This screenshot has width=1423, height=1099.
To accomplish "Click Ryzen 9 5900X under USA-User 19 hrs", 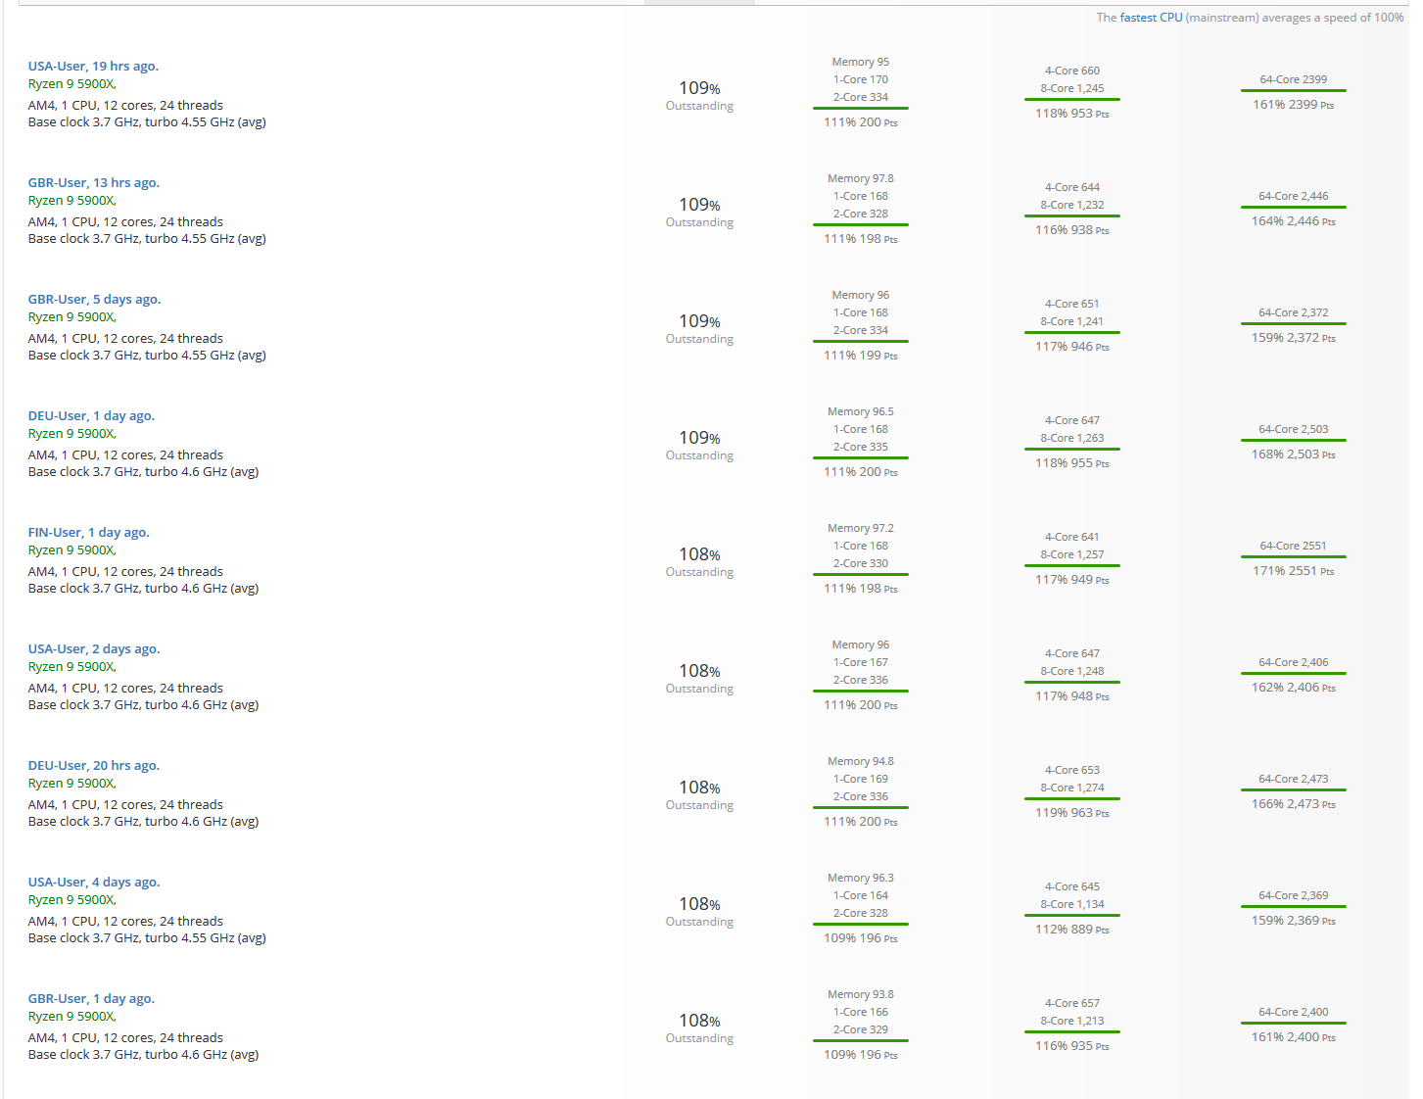I will (72, 84).
